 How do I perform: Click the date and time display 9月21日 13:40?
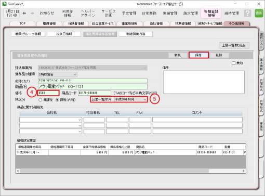[x=12, y=13]
